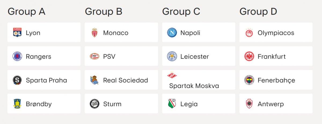Click the Spartak Moskva logo
322x124 pixels.
click(172, 75)
